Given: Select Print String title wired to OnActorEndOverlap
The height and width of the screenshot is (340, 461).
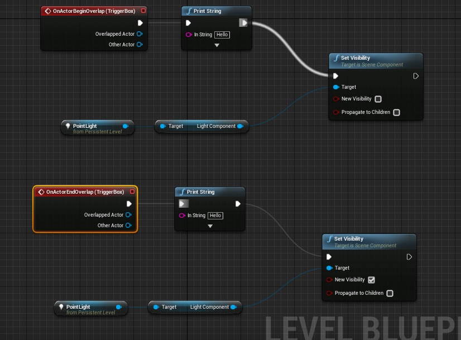Looking at the screenshot, I should [x=200, y=192].
